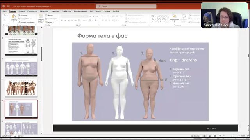Click the Shape Fill button

[x=195, y=16]
